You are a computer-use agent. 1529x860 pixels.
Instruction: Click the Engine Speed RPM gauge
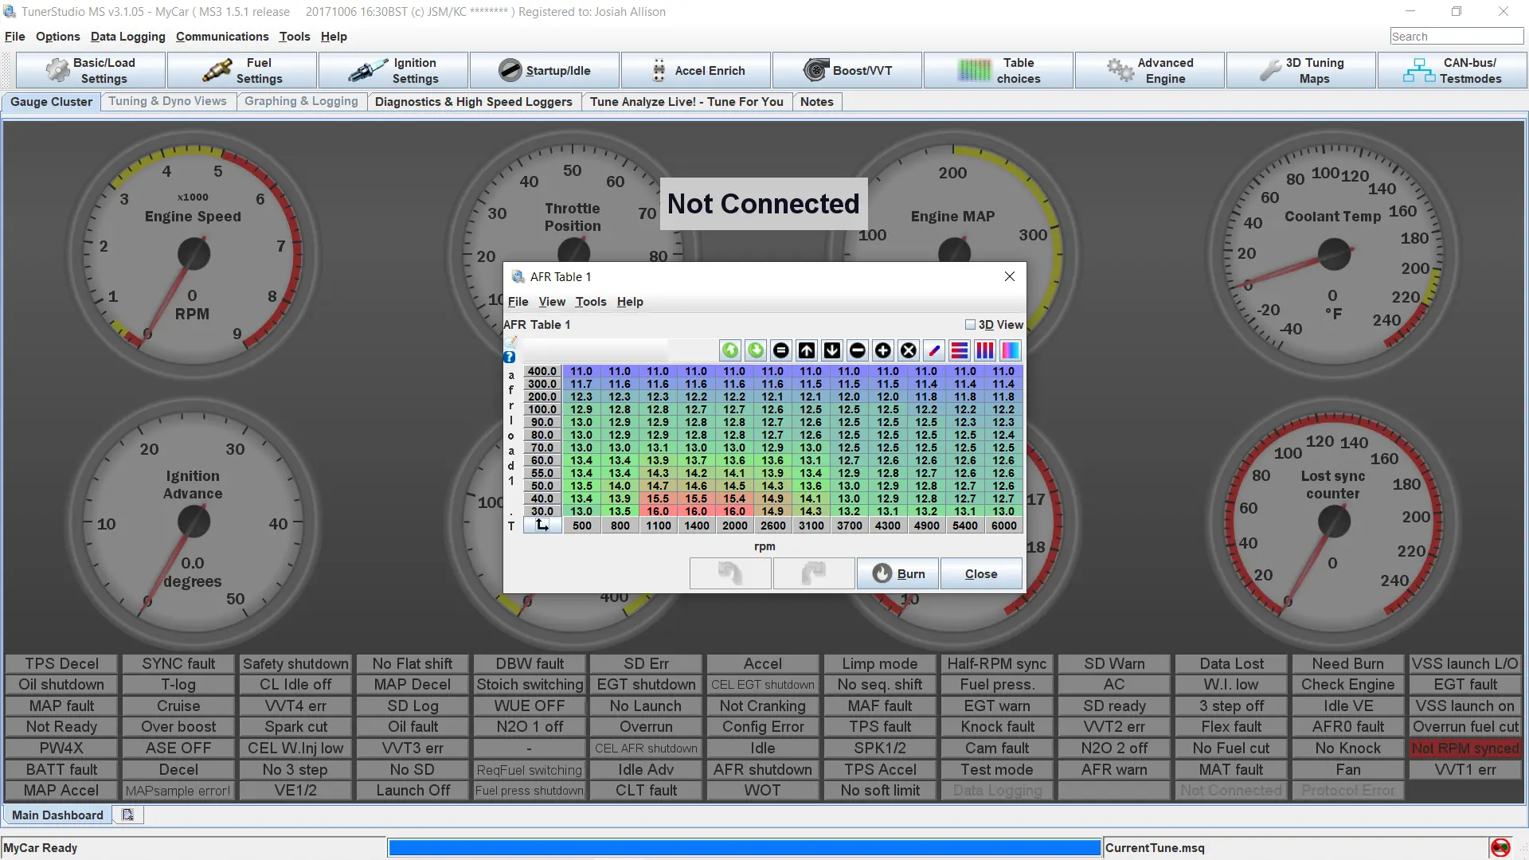click(194, 254)
